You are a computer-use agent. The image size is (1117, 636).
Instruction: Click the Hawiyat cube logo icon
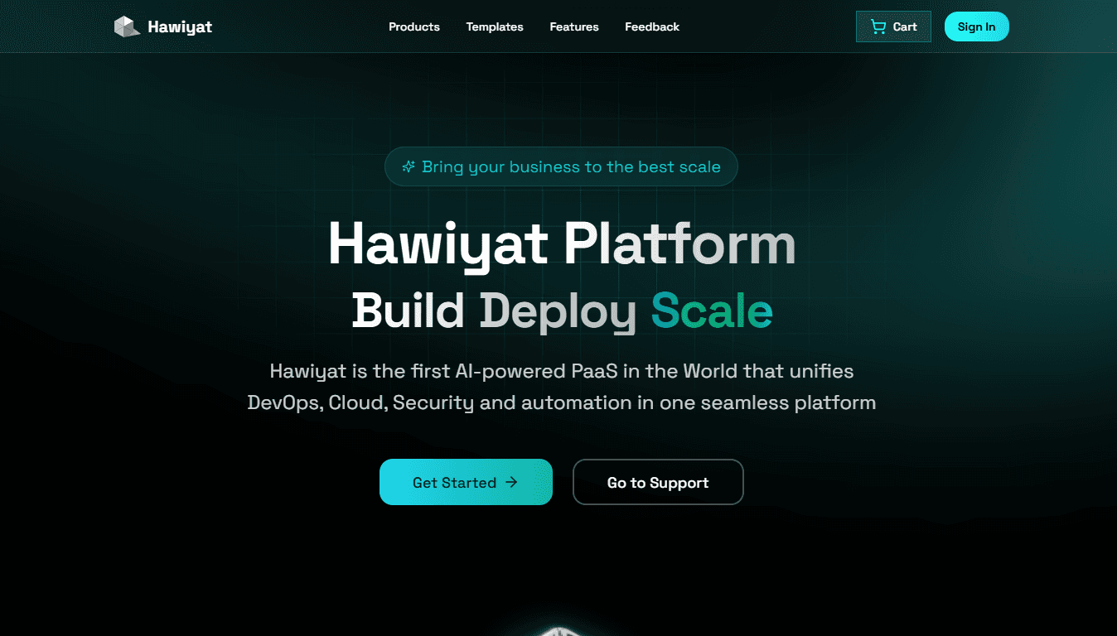[x=126, y=26]
